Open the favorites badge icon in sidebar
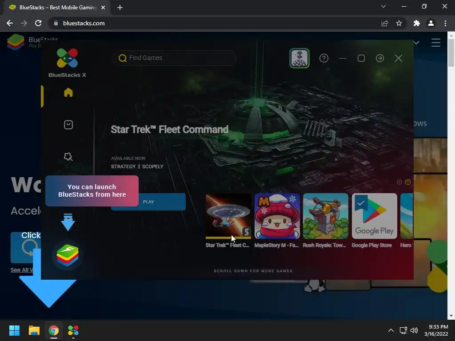The width and height of the screenshot is (455, 341). (68, 157)
